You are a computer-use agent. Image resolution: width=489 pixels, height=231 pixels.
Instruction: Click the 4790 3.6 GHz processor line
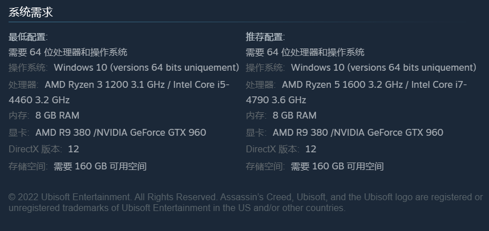(x=276, y=100)
